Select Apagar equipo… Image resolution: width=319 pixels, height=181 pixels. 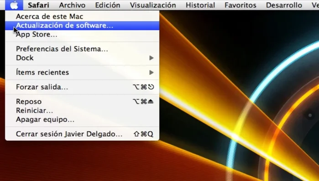(x=82, y=119)
